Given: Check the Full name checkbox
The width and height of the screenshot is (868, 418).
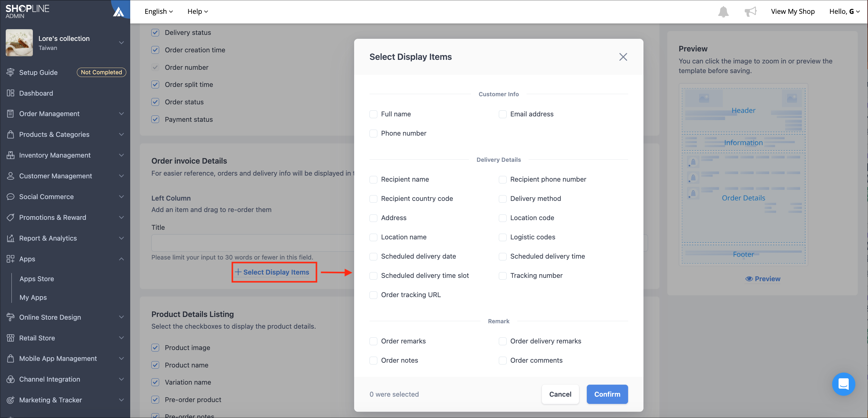Looking at the screenshot, I should pyautogui.click(x=373, y=114).
